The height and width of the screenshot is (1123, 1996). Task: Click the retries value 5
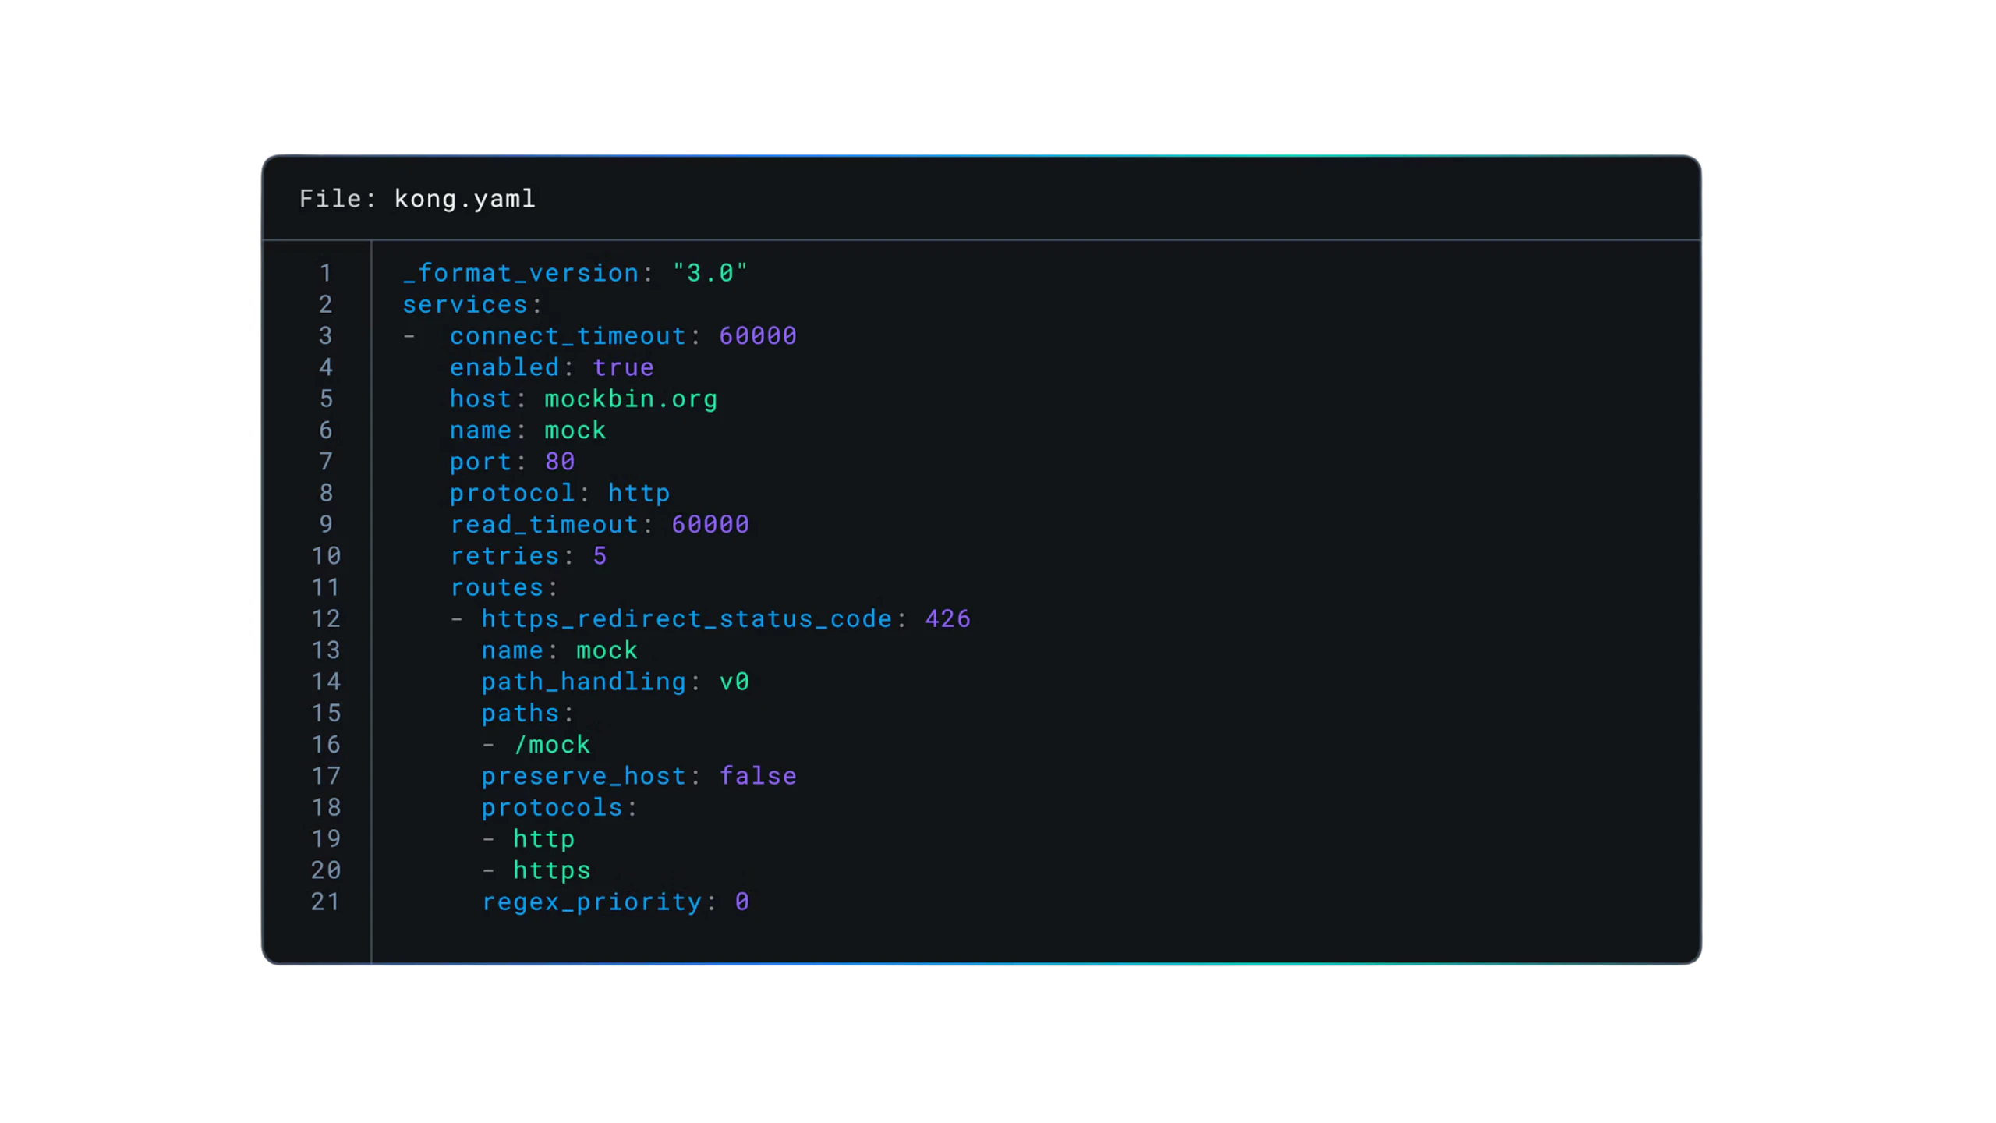[600, 556]
